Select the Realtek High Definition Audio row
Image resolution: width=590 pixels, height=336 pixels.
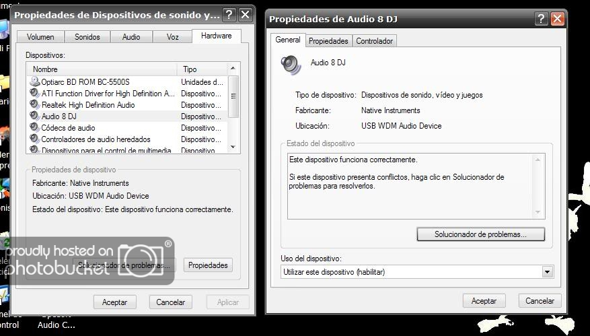(x=127, y=105)
